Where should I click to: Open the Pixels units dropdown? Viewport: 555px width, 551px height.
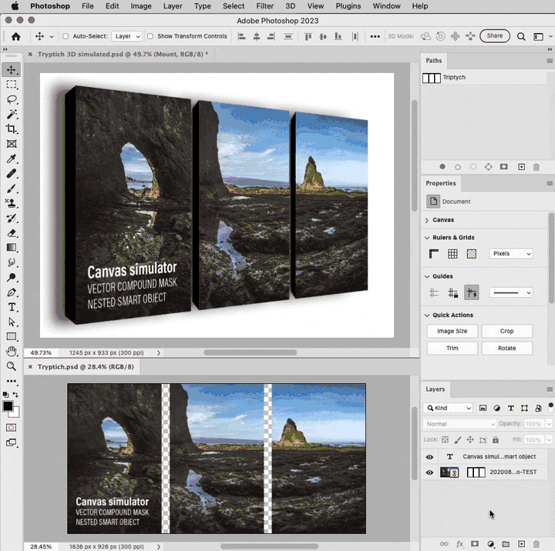[511, 254]
